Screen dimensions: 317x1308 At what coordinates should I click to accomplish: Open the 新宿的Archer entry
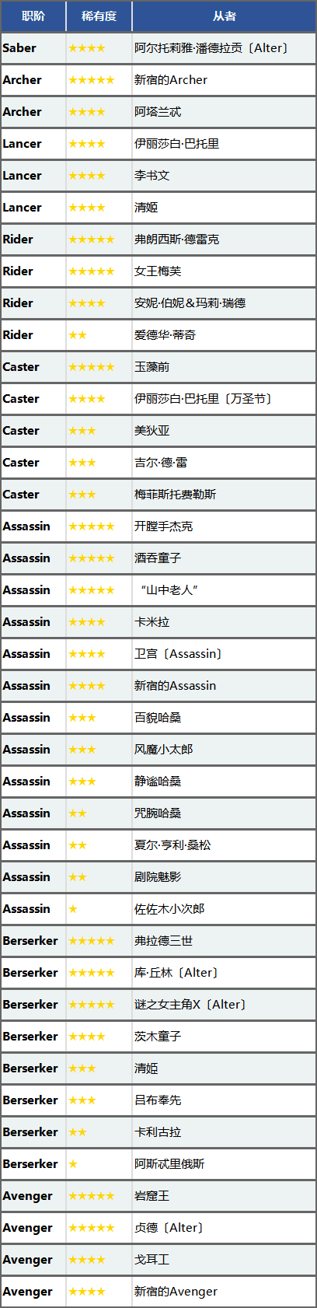coord(171,80)
